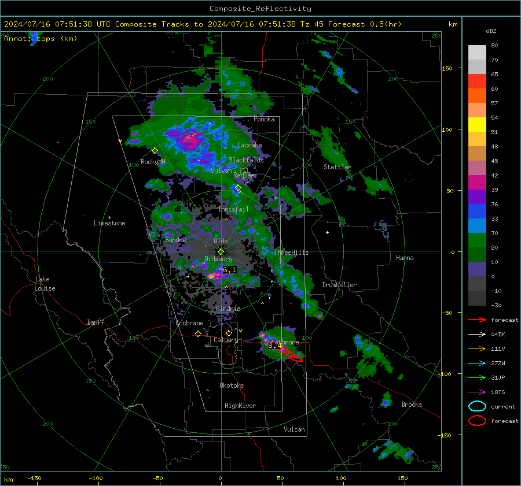Click the Lacombe city label
Viewport: 521px width, 486px height.
point(250,145)
